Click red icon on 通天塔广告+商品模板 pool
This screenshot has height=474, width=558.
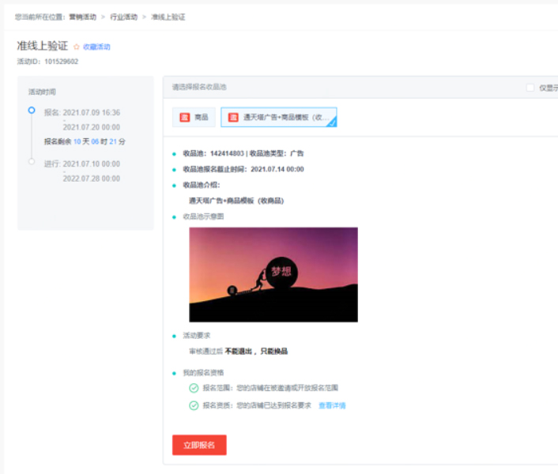[233, 118]
